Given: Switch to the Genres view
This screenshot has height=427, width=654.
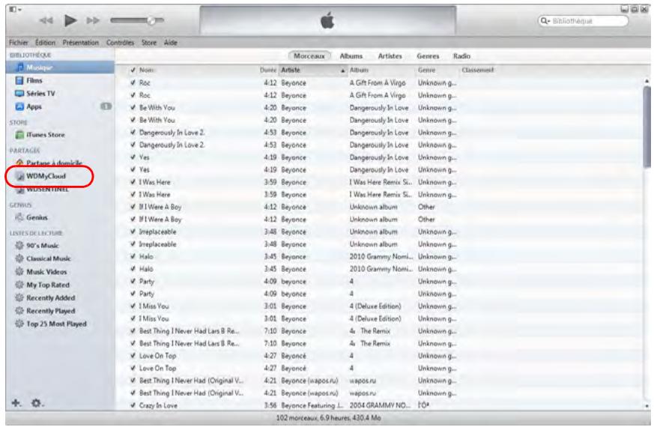Looking at the screenshot, I should pyautogui.click(x=428, y=56).
